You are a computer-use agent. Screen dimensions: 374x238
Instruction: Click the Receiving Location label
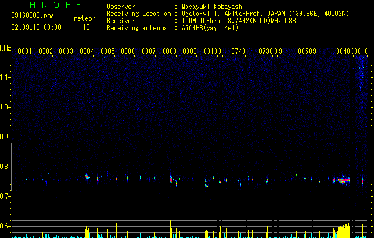pyautogui.click(x=139, y=14)
